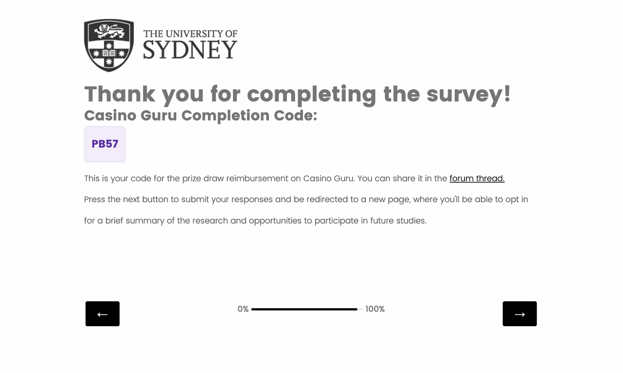Click the 0% progress label
The image size is (623, 373).
[x=243, y=309]
